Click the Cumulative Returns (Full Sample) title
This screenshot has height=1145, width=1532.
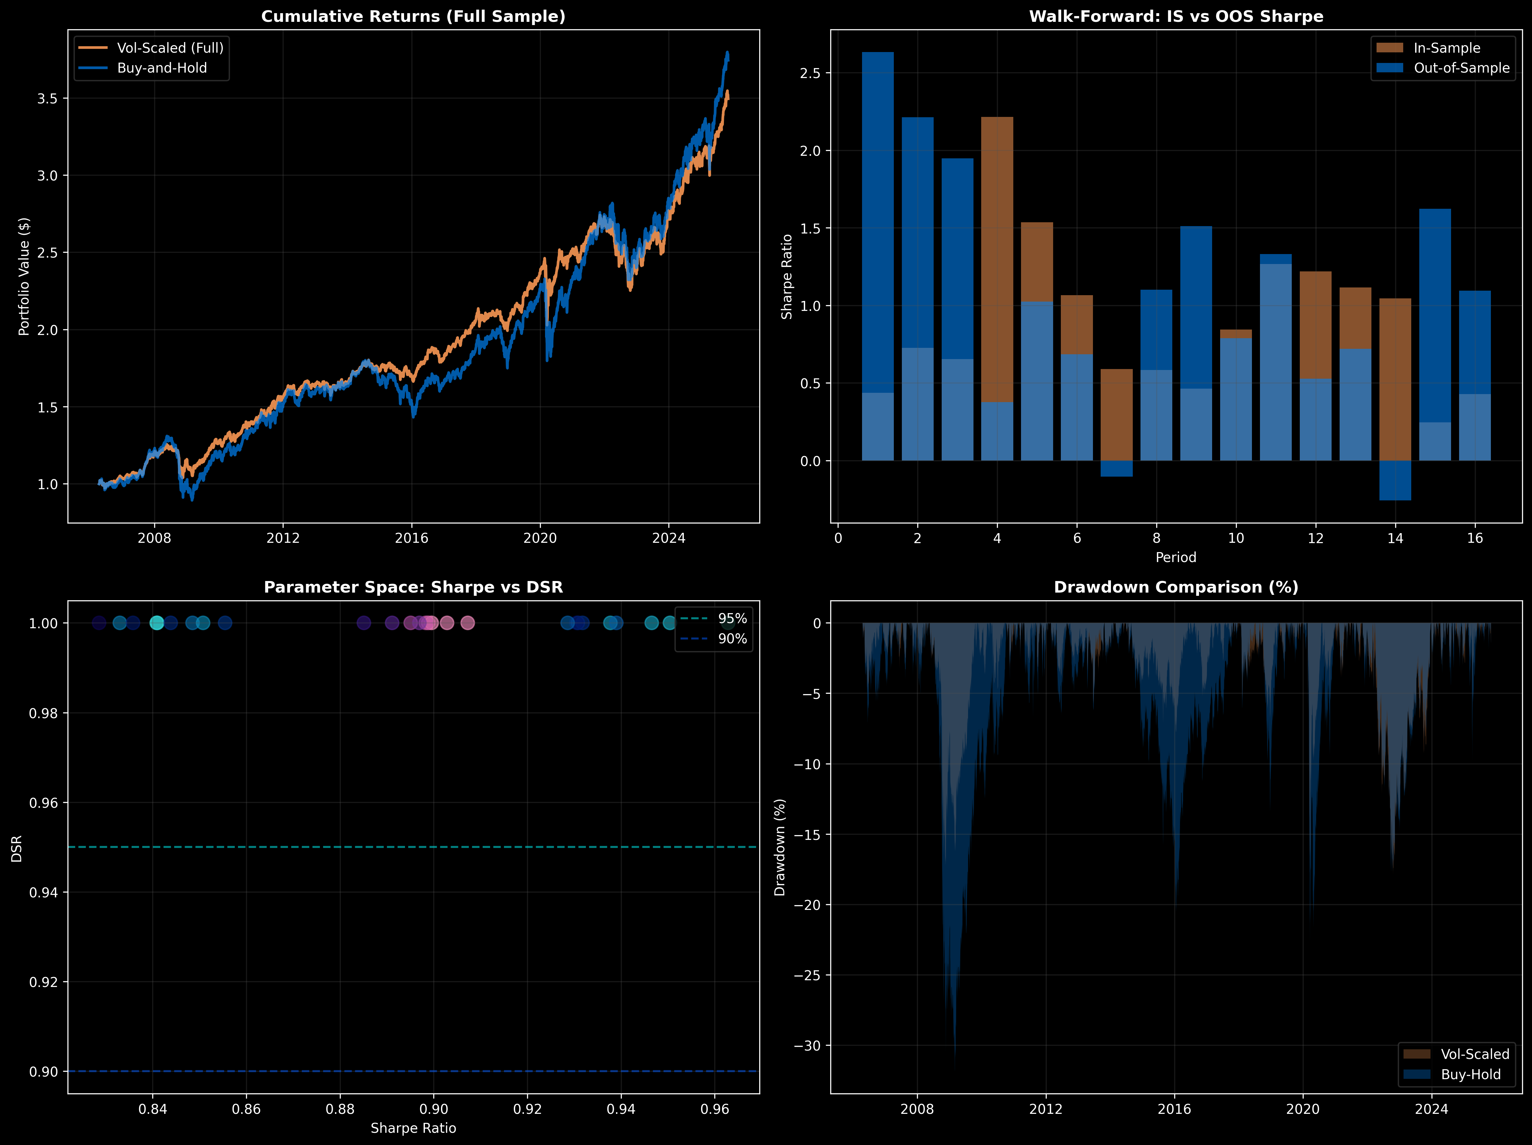[413, 17]
